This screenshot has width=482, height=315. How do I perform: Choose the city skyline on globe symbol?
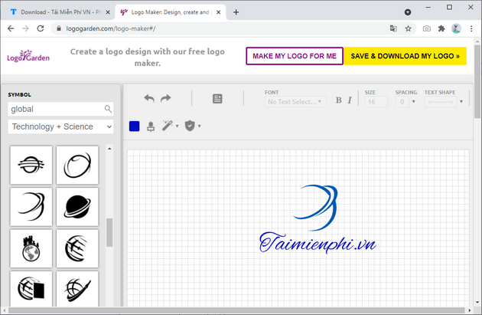click(x=31, y=248)
